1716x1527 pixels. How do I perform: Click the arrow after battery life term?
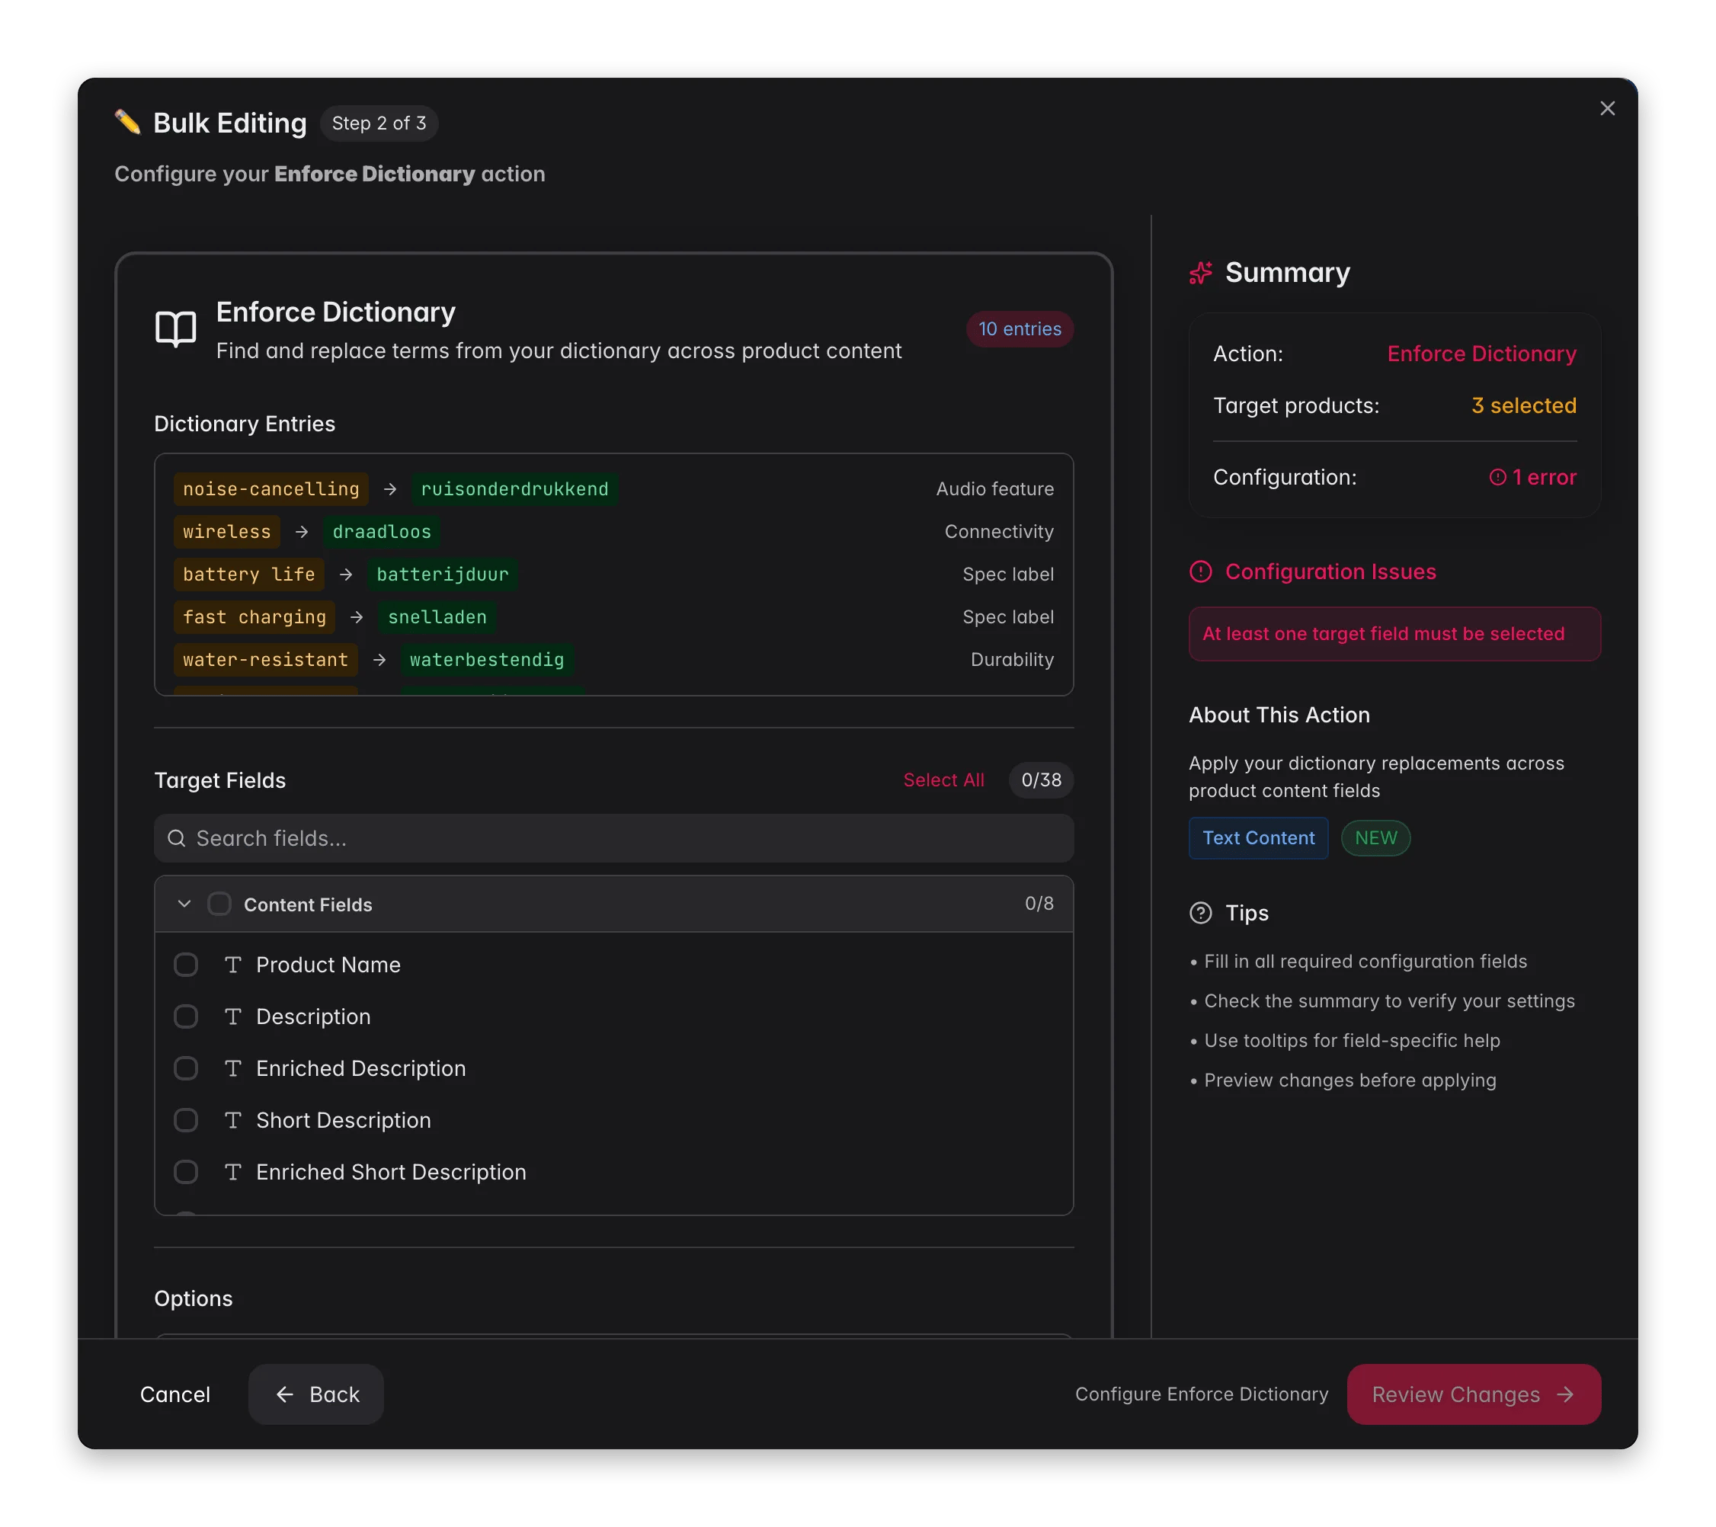click(x=345, y=575)
